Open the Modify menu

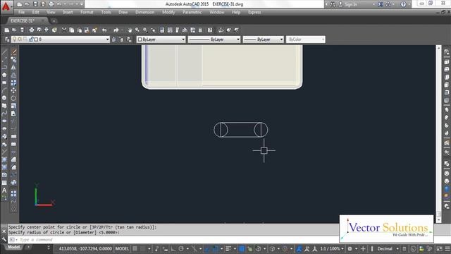click(168, 12)
